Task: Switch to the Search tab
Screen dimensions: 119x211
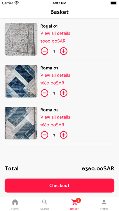Action: [45, 204]
